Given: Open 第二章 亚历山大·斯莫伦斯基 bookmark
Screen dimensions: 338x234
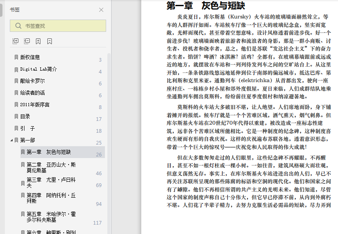Looking at the screenshot, I should click(x=51, y=167).
